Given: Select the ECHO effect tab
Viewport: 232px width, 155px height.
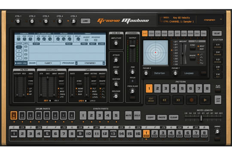Looking at the screenshot, I should (x=184, y=34).
